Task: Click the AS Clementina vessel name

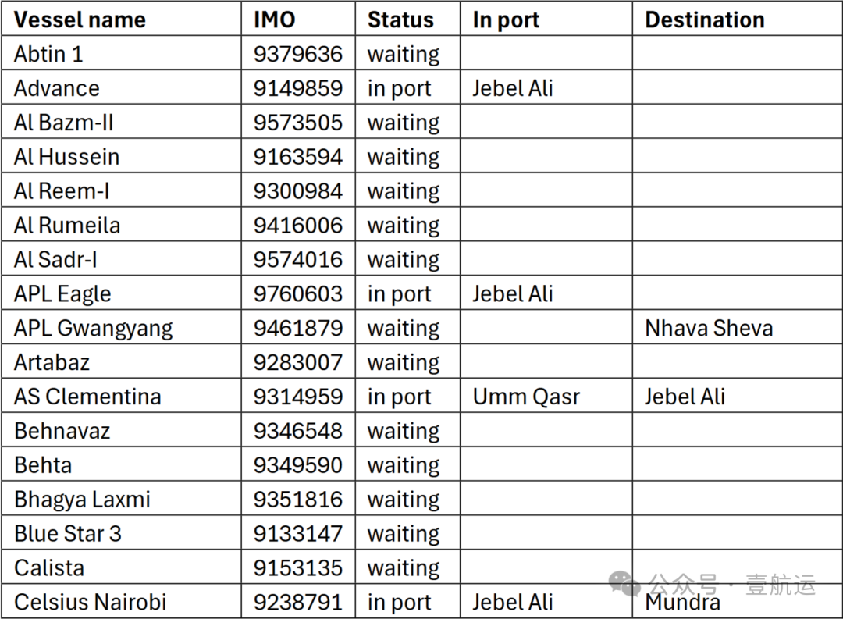Action: pyautogui.click(x=87, y=397)
